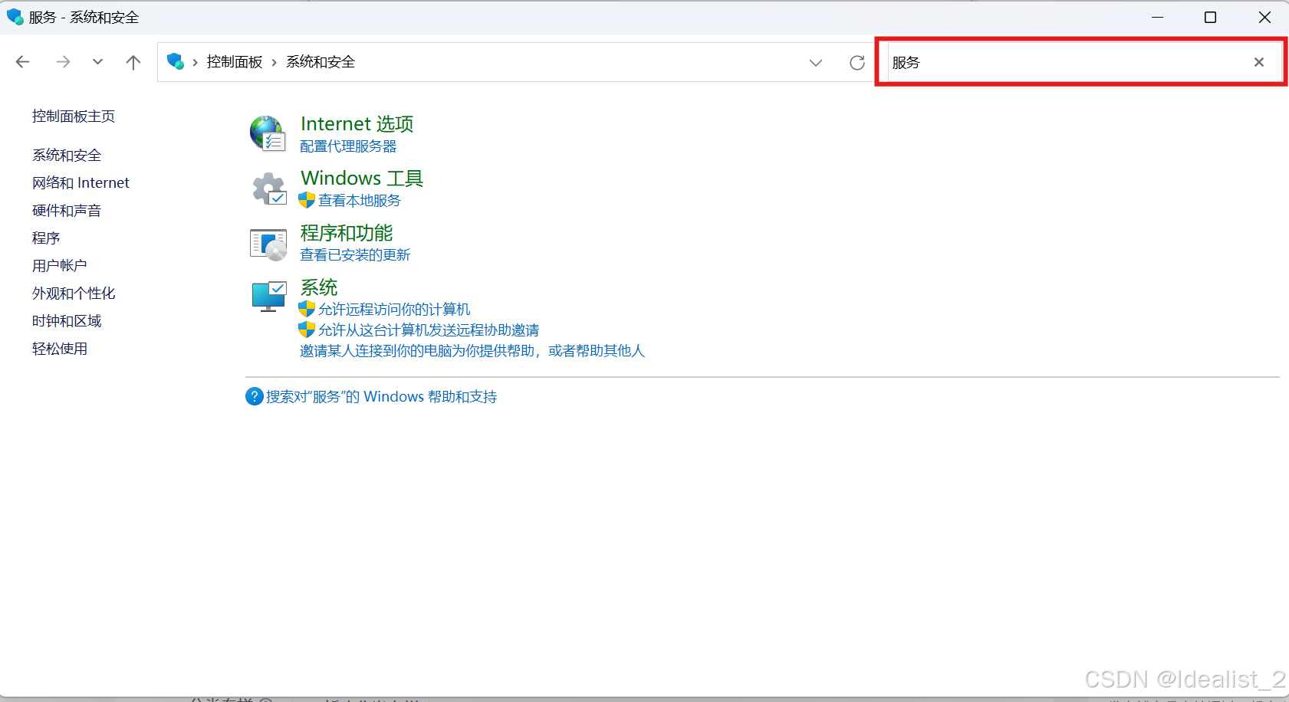The width and height of the screenshot is (1289, 702).
Task: Select 控制面板 in the address breadcrumb
Action: pyautogui.click(x=235, y=62)
